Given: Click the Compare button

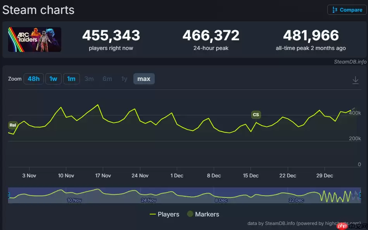Looking at the screenshot, I should pos(347,10).
